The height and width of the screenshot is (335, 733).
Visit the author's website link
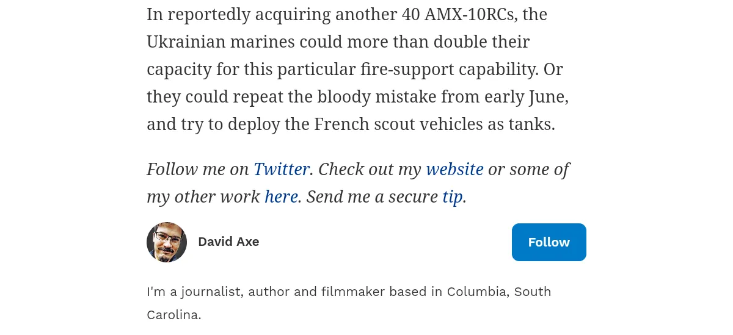pyautogui.click(x=454, y=169)
